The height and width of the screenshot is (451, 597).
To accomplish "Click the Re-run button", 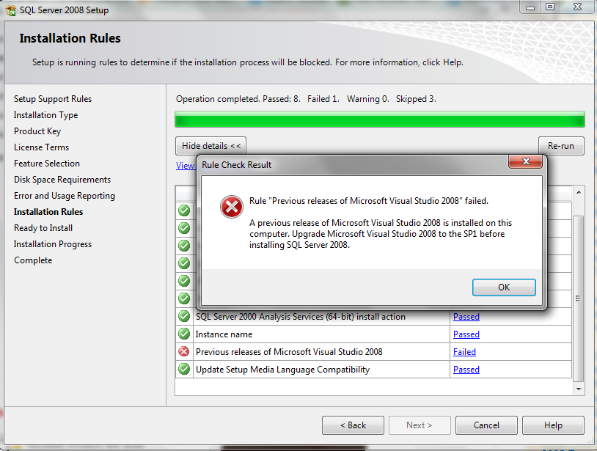I will (x=561, y=146).
